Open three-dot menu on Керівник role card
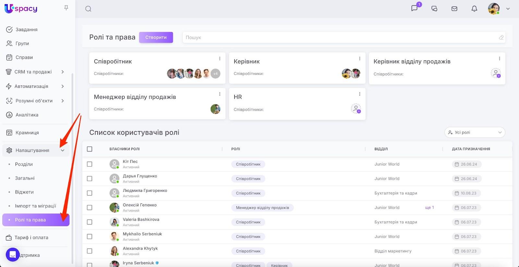 pyautogui.click(x=359, y=59)
